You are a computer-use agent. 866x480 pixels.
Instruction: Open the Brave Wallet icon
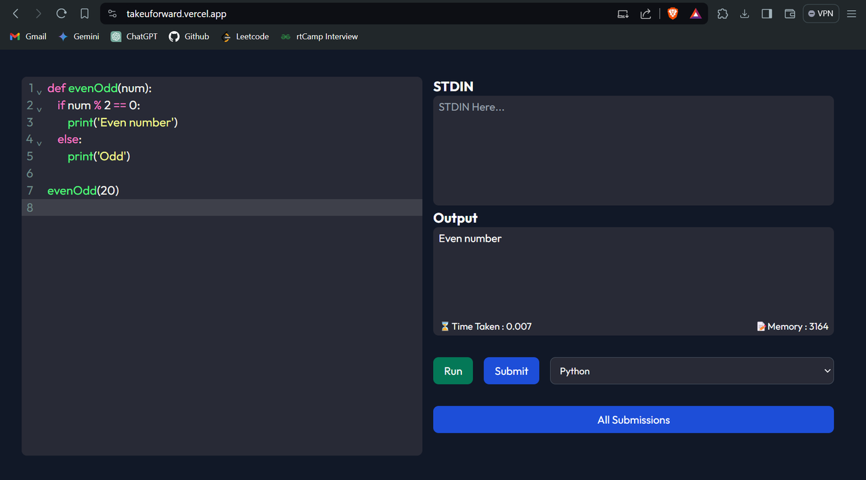point(790,14)
